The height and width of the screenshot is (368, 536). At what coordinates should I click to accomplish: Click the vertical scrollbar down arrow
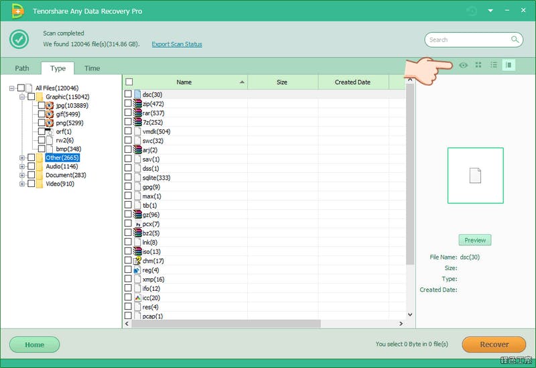(x=410, y=314)
